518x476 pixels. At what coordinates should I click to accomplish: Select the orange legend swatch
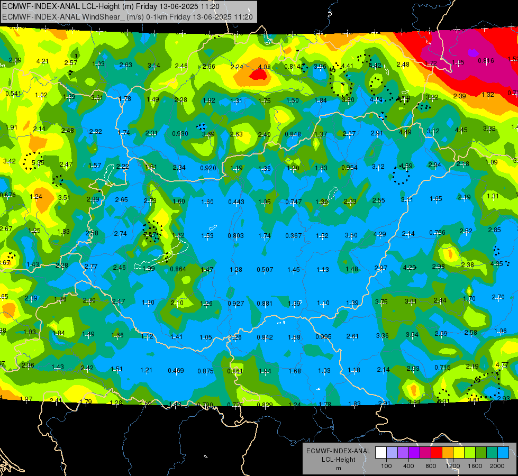(448, 452)
